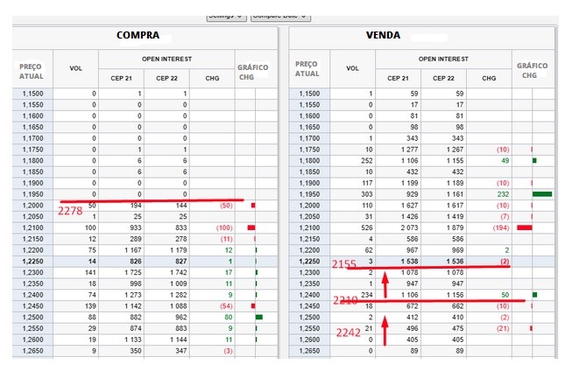Click VENDA CEP 22 value 343
Screen dimensions: 572x378
[x=457, y=138]
